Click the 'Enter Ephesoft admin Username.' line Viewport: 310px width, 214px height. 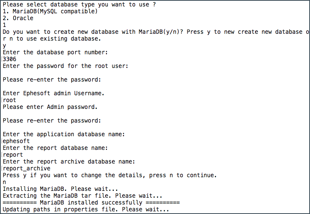pos(54,93)
